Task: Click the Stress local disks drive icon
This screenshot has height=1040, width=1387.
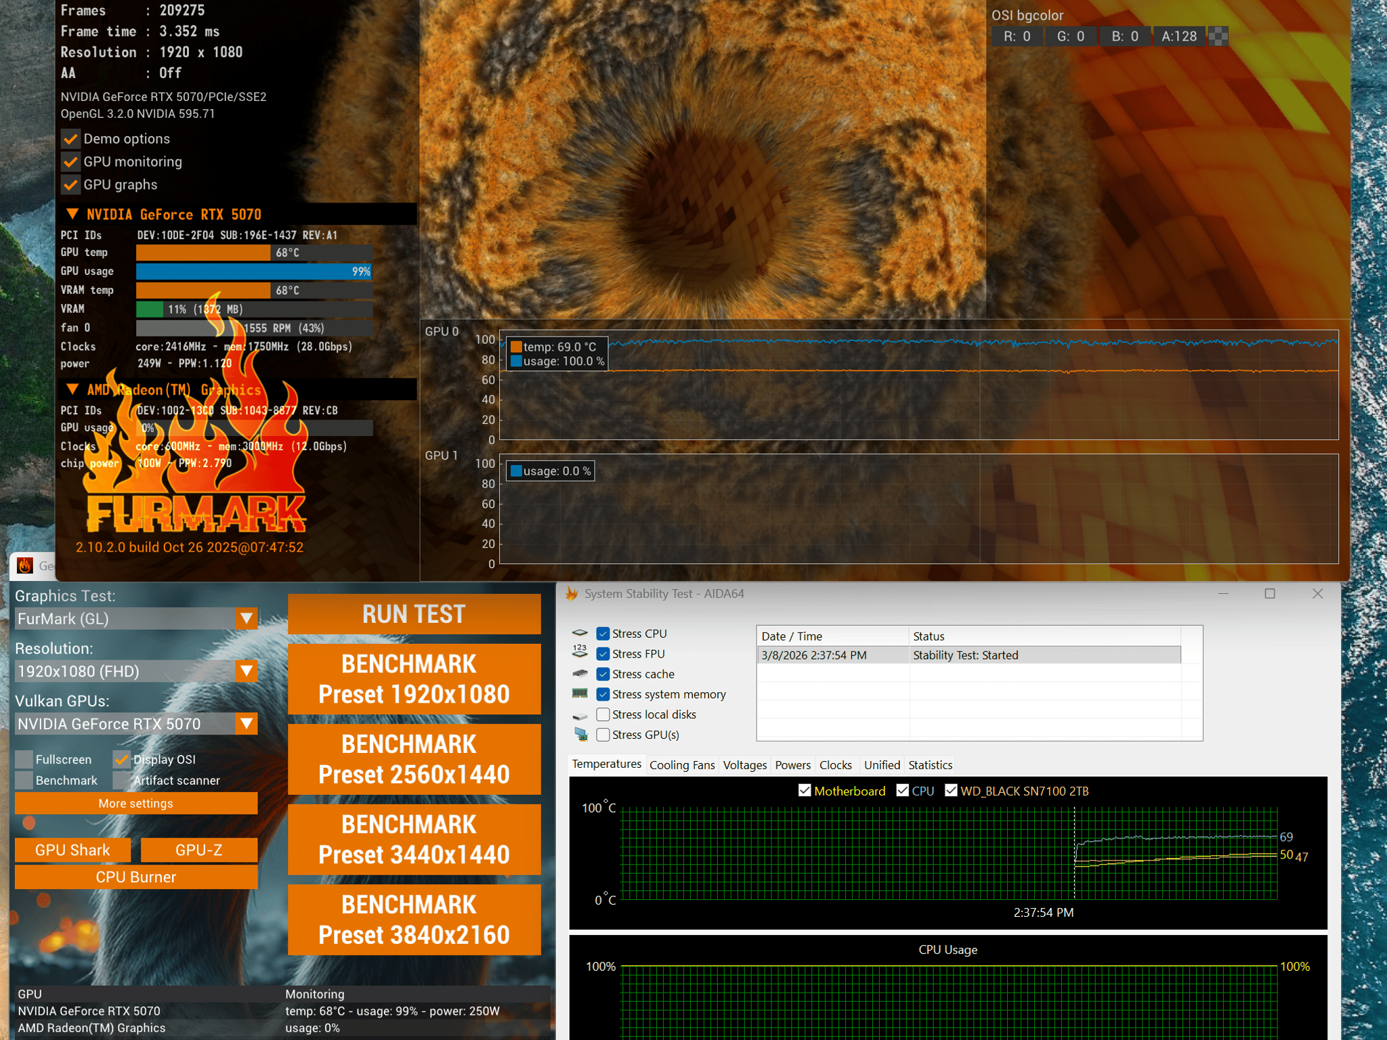Action: coord(580,715)
